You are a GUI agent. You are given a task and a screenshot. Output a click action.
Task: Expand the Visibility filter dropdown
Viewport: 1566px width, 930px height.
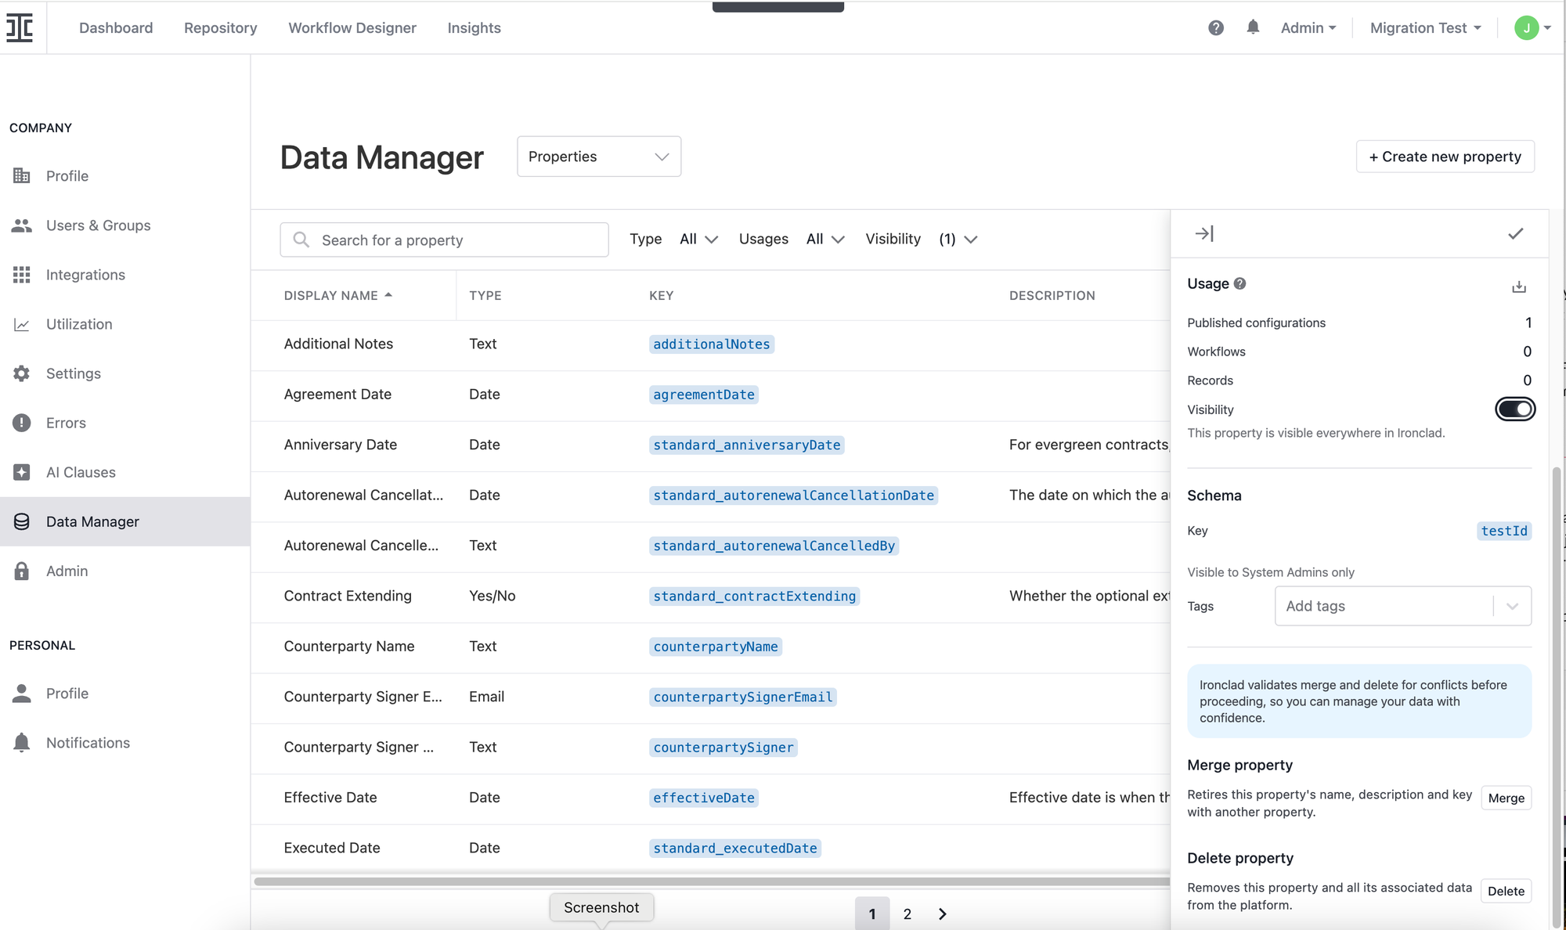(x=958, y=239)
